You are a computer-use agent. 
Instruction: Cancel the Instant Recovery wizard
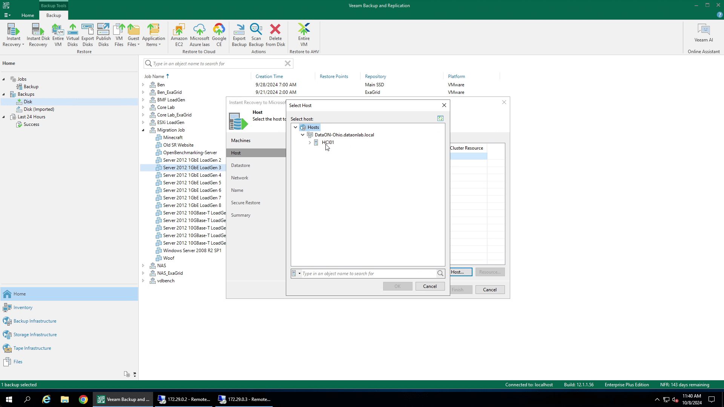[490, 290]
